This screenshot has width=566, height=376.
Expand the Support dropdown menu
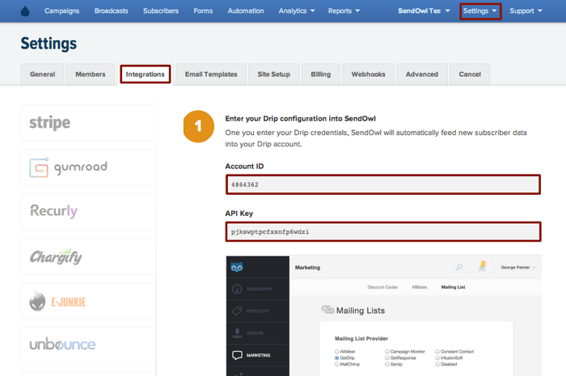coord(526,11)
